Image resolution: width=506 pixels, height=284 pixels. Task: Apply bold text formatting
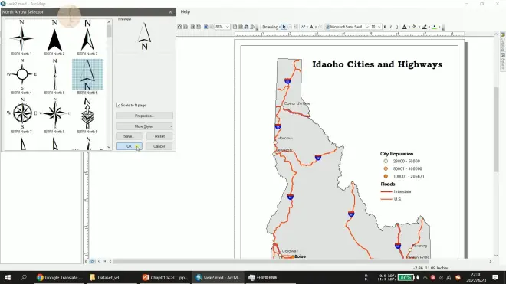[385, 27]
